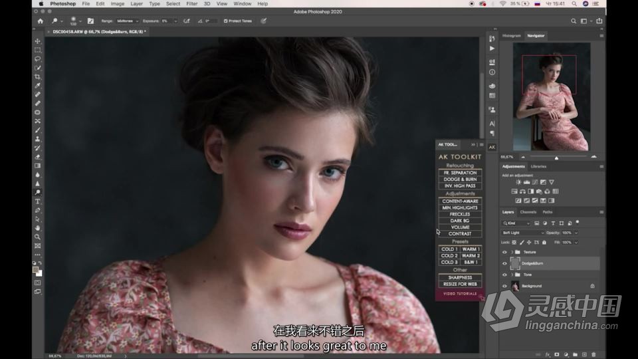Image resolution: width=638 pixels, height=359 pixels.
Task: Switch to the Histogram tab
Action: 512,36
